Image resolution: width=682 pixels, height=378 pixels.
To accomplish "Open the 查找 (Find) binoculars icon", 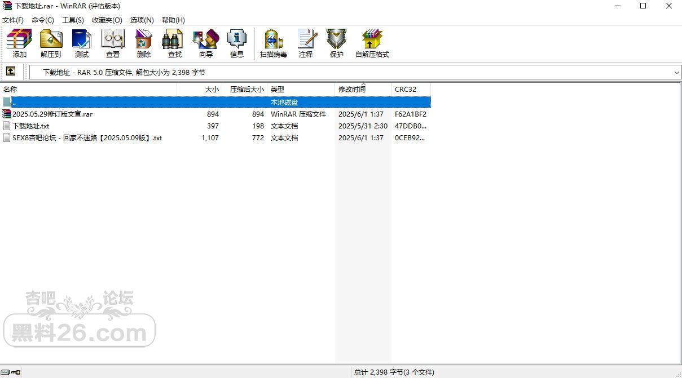I will click(175, 44).
